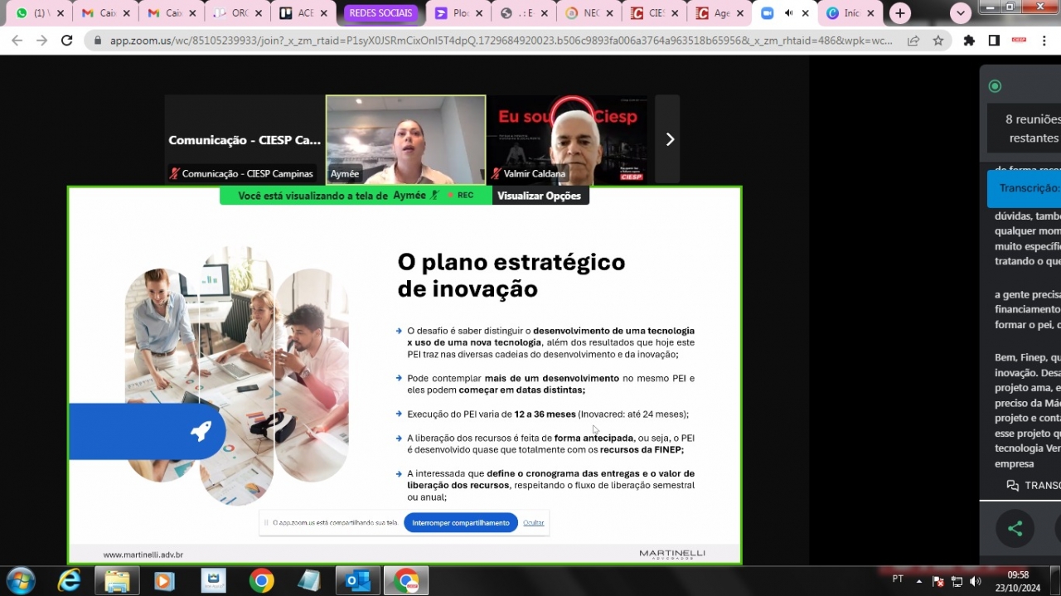This screenshot has width=1061, height=596.
Task: Click the speaker volume icon in system tray
Action: pyautogui.click(x=975, y=580)
